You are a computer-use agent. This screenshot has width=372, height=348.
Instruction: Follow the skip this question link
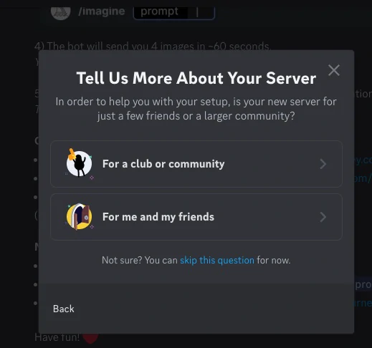217,260
